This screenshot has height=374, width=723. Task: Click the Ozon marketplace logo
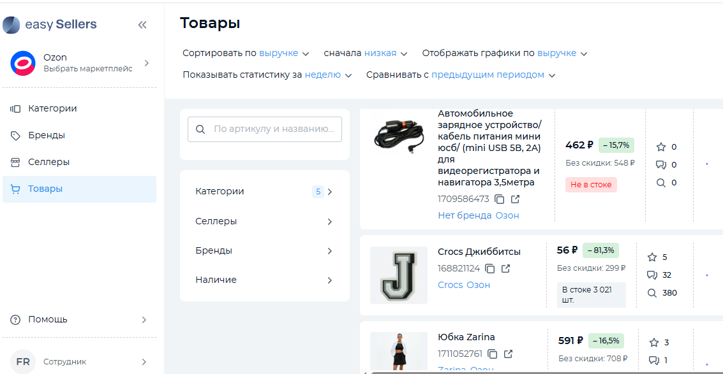23,63
